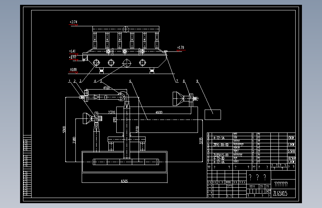The width and height of the screenshot is (322, 208).
Task: Click the +0.97 elevation label
Action: coord(73,57)
